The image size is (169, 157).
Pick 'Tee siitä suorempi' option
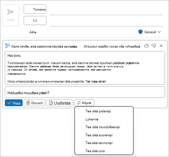[99, 135]
